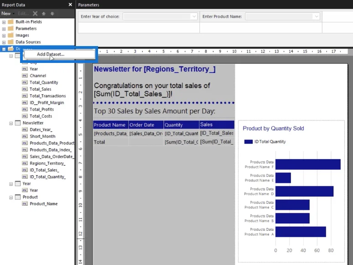Image resolution: width=353 pixels, height=265 pixels.
Task: Click the field icon beside Total_Profits
Action: tap(25, 109)
